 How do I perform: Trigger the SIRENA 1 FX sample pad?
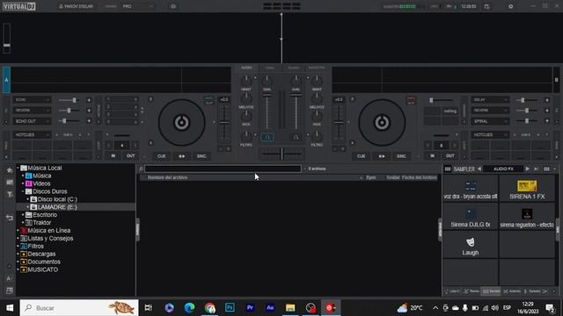pyautogui.click(x=527, y=190)
